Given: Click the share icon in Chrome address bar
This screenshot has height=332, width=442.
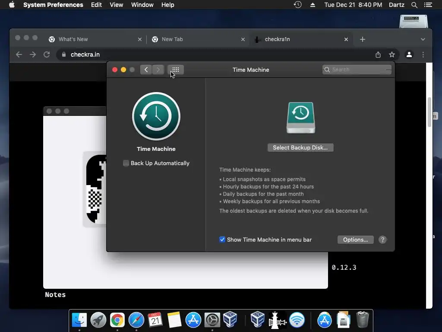Looking at the screenshot, I should 378,54.
